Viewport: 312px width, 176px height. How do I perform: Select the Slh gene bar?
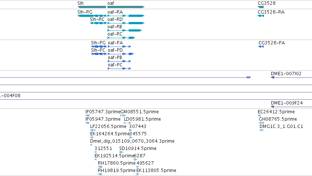tap(92, 7)
